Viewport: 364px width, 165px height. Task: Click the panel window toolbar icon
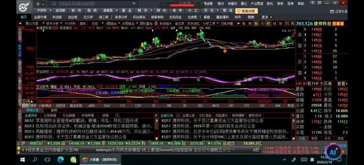point(287,24)
